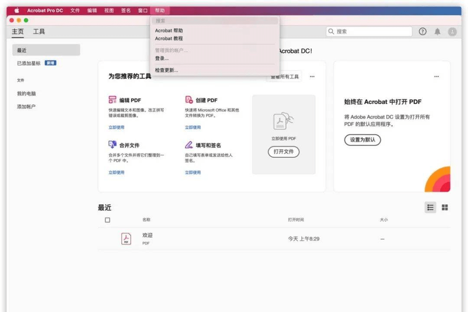
Task: Tick the select-all checkbox in recent list
Action: (x=107, y=220)
